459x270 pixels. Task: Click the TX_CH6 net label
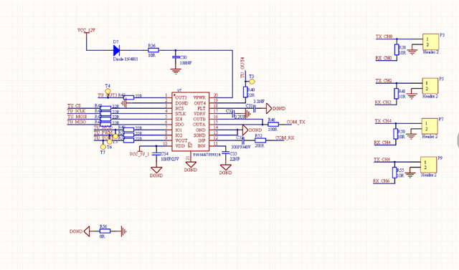click(x=382, y=160)
